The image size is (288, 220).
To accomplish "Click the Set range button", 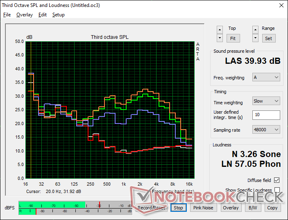I will pyautogui.click(x=268, y=38).
